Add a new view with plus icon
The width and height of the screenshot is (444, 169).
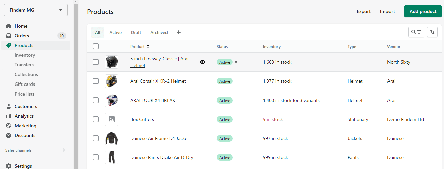click(x=179, y=32)
